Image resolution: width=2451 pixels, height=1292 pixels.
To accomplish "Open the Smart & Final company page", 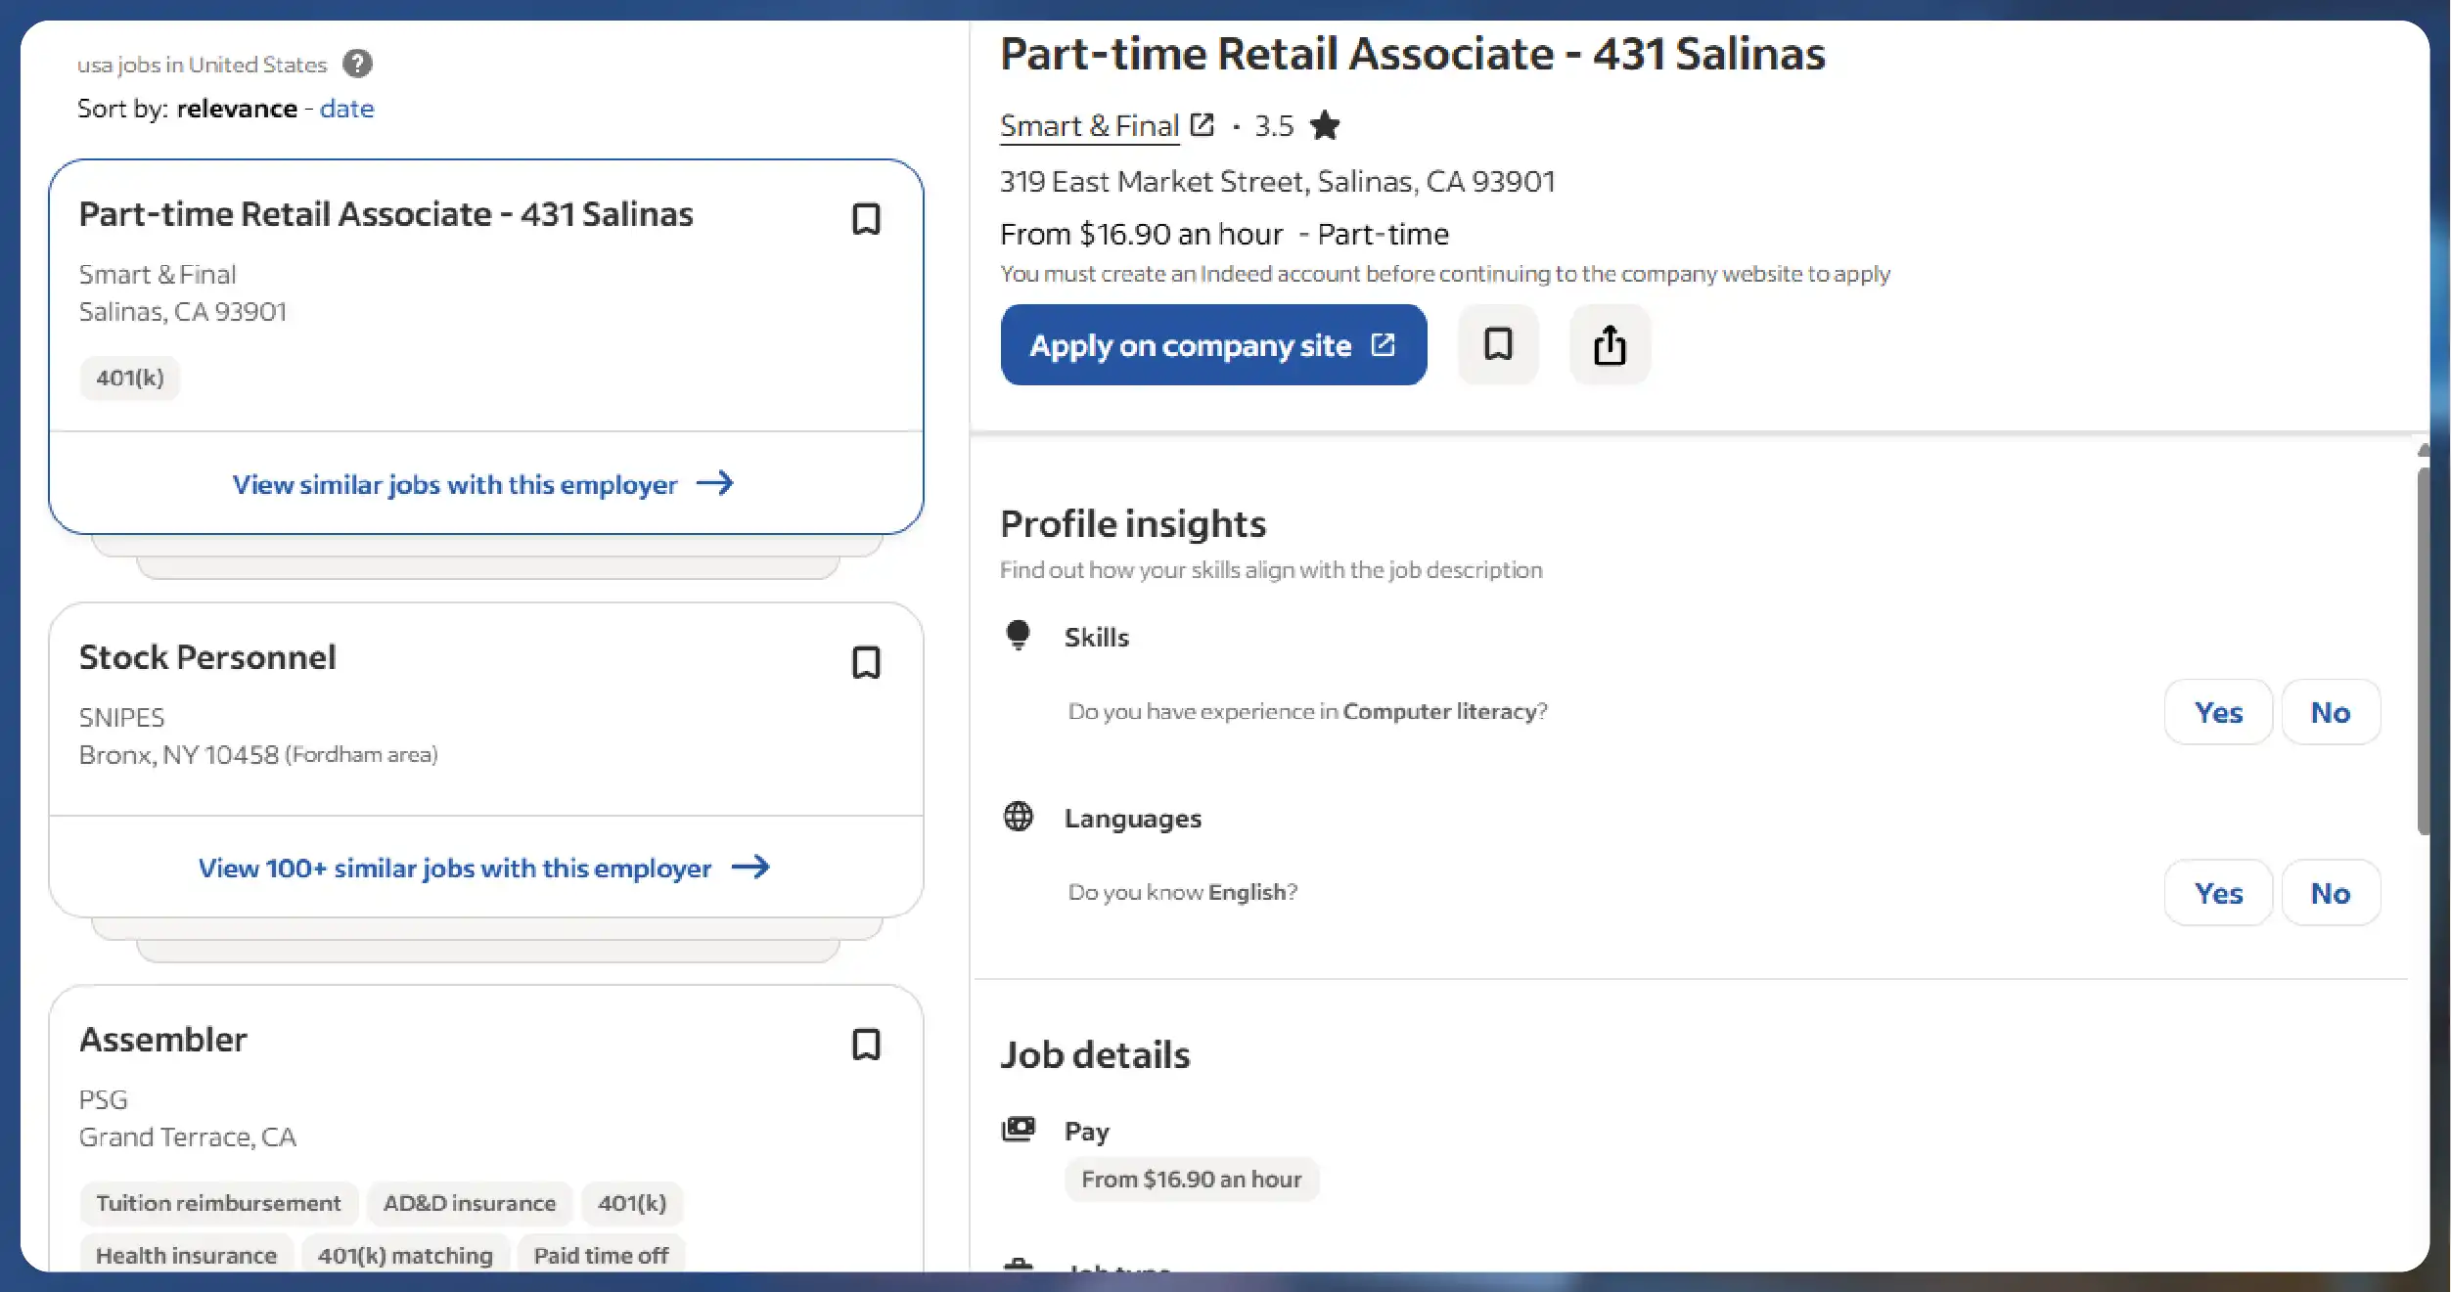I will [1088, 124].
